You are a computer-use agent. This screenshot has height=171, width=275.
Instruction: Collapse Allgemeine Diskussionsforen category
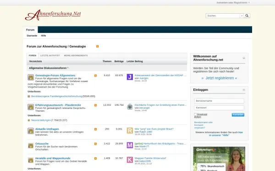(x=68, y=68)
